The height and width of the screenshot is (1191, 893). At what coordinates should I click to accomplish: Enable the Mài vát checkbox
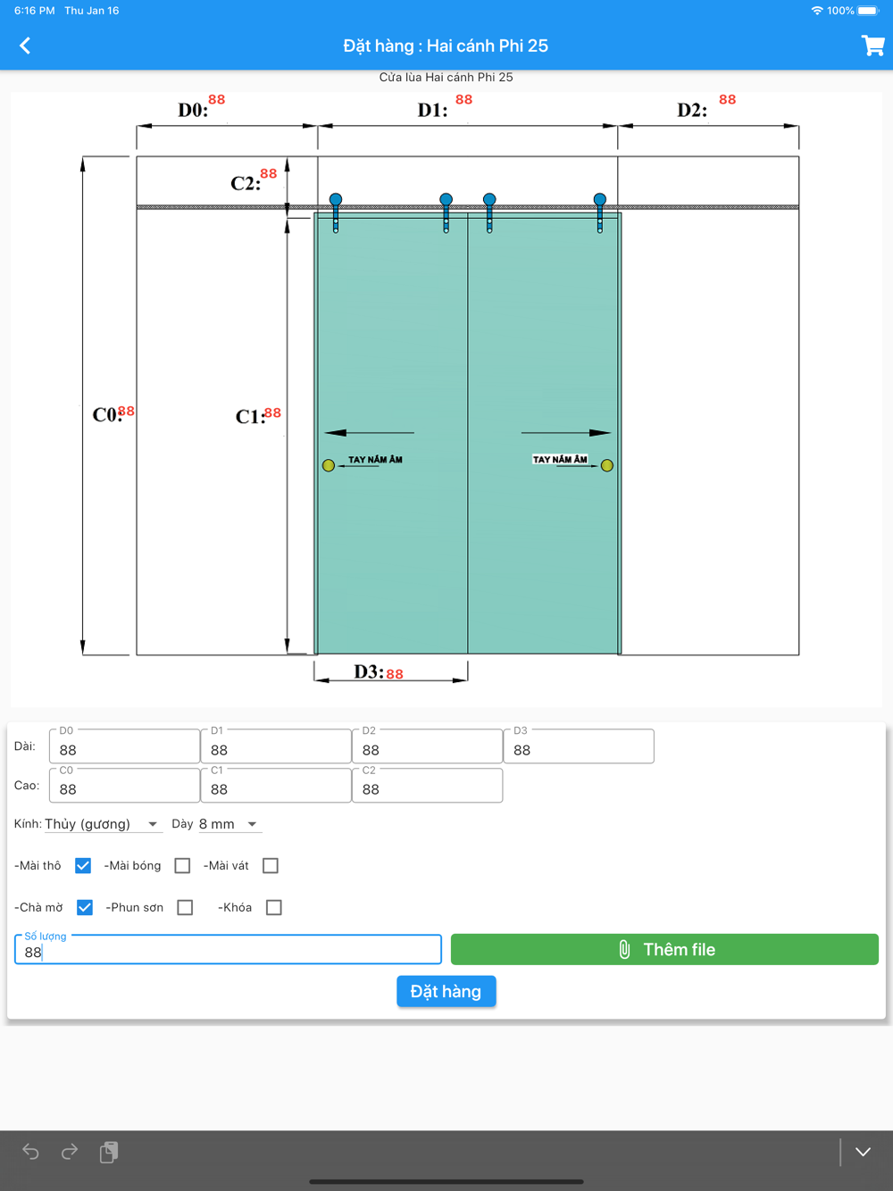(x=271, y=865)
